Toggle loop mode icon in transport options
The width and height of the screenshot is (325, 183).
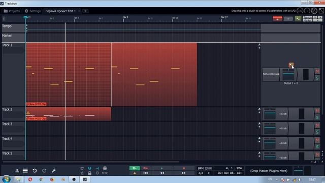pyautogui.click(x=82, y=168)
